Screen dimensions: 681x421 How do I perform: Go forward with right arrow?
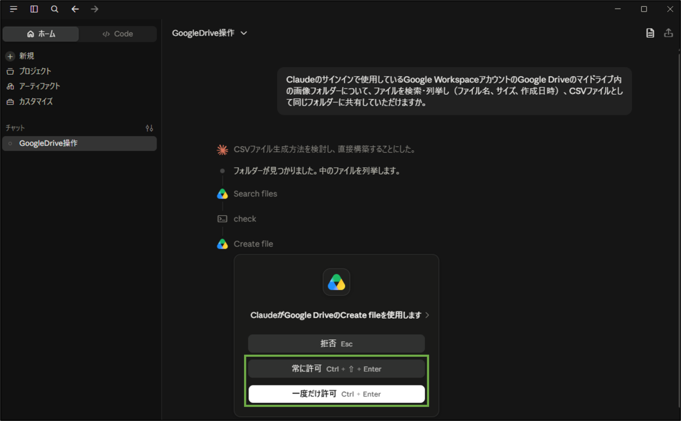coord(95,9)
